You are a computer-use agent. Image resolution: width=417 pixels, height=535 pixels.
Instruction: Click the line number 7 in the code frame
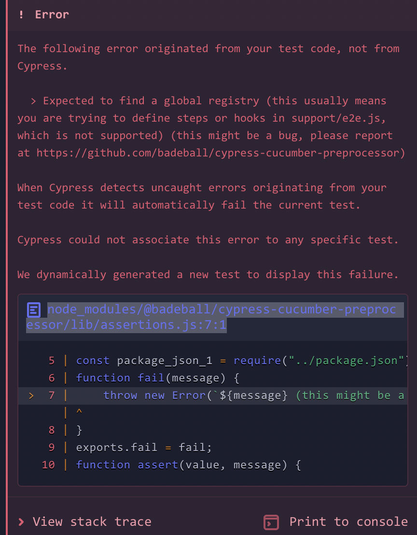pos(51,395)
